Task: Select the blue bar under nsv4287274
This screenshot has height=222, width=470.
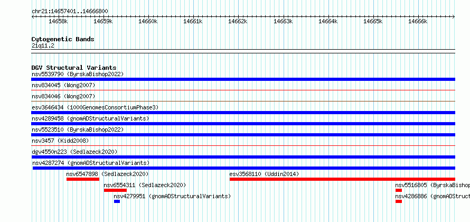Action: click(x=243, y=168)
